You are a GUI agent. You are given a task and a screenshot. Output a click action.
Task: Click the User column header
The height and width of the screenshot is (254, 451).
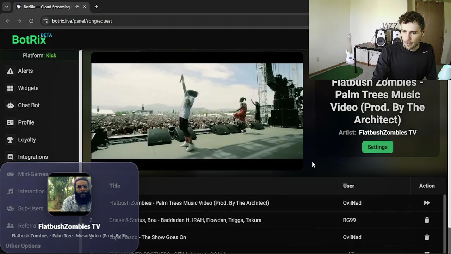pyautogui.click(x=348, y=186)
